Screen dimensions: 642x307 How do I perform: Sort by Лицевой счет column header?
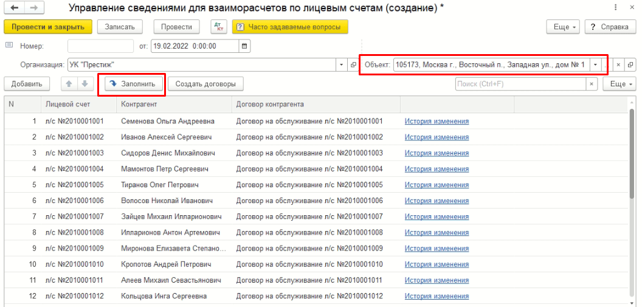point(78,104)
